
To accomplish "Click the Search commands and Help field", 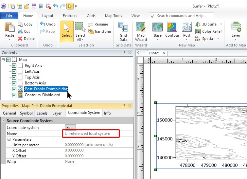I will [x=182, y=16].
